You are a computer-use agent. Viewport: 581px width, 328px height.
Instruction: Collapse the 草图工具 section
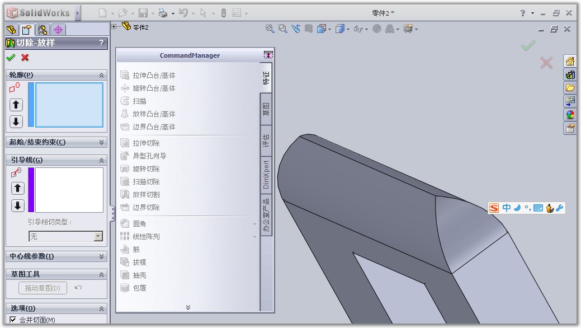tap(102, 275)
